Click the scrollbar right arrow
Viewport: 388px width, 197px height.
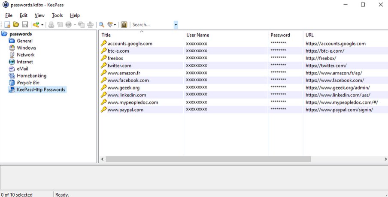point(385,159)
